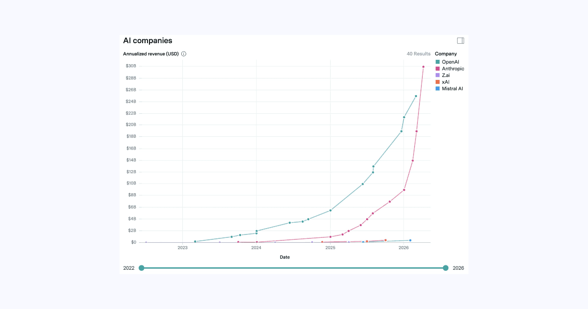Click Z.ai's purple legend swatch

438,75
